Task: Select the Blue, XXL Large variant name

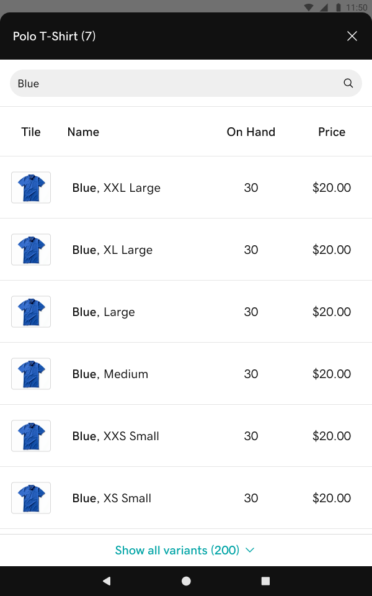Action: pyautogui.click(x=117, y=187)
